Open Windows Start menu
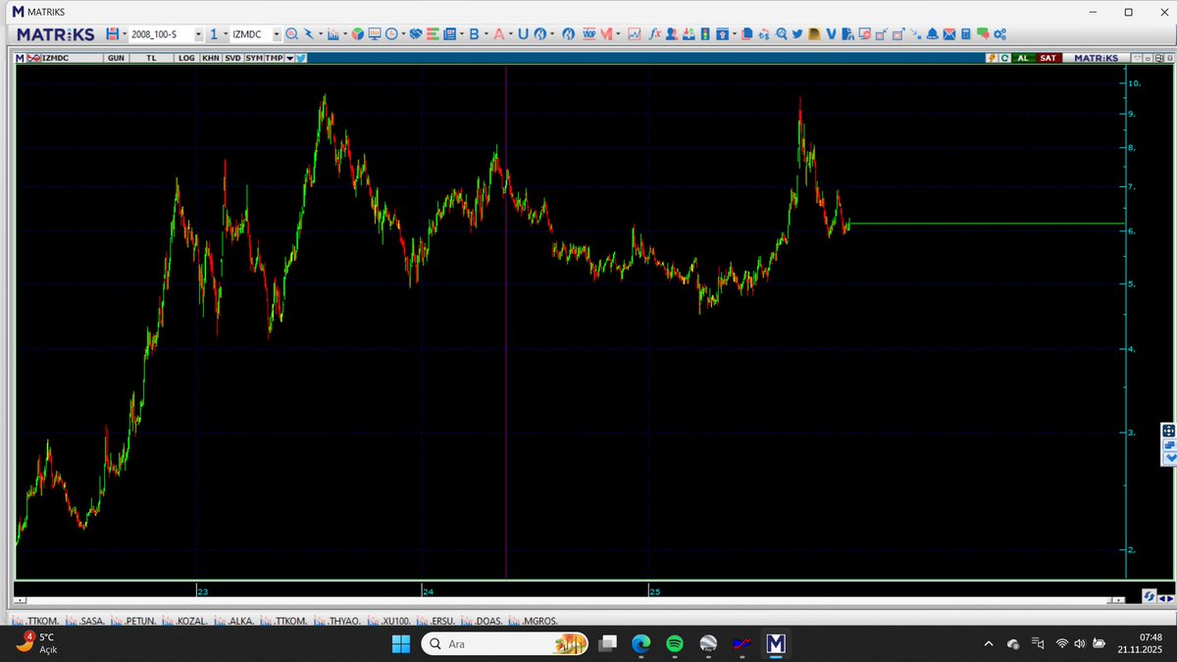The height and width of the screenshot is (662, 1177). [x=402, y=643]
